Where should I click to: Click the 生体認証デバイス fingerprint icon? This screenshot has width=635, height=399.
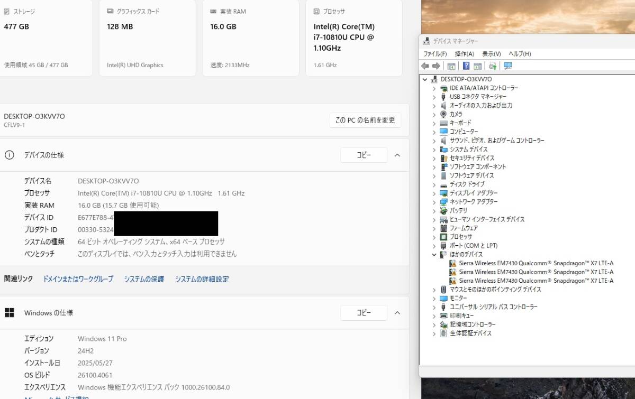point(443,333)
